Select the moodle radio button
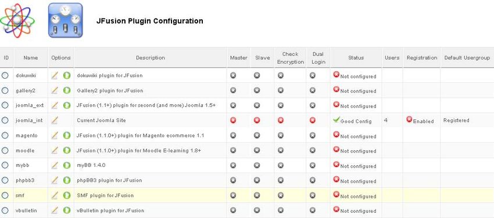The image size is (494, 218). point(5,151)
